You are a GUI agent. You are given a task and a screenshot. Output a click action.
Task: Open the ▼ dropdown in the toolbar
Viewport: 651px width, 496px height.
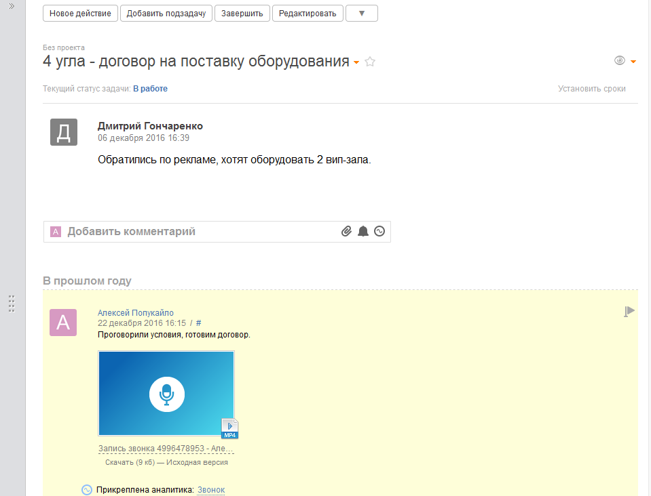coord(361,13)
